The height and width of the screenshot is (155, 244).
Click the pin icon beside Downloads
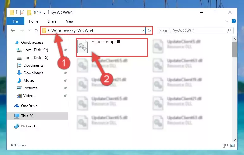click(x=65, y=73)
